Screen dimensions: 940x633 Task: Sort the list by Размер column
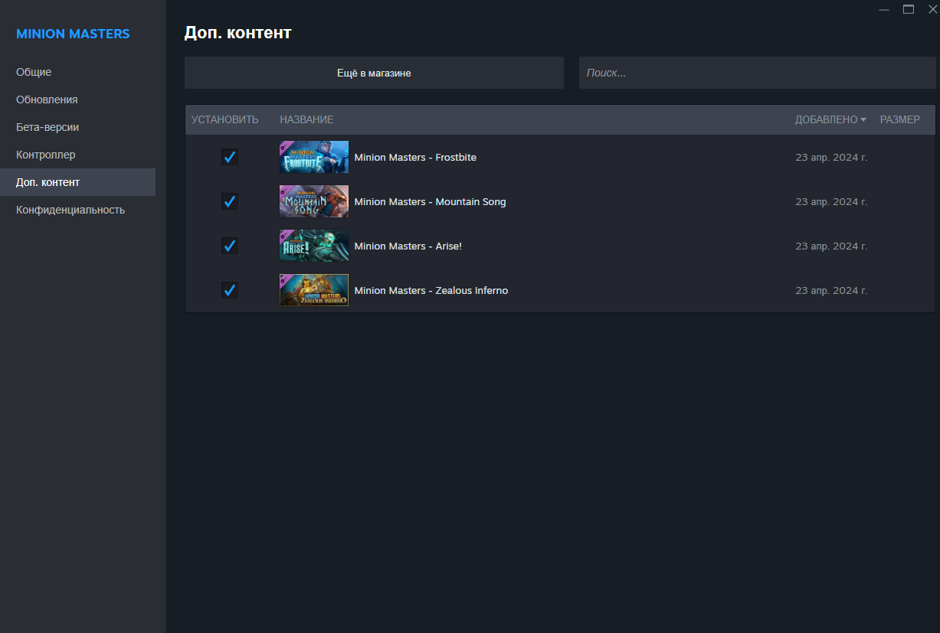pos(900,119)
